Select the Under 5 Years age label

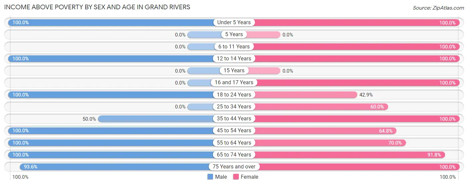234,23
